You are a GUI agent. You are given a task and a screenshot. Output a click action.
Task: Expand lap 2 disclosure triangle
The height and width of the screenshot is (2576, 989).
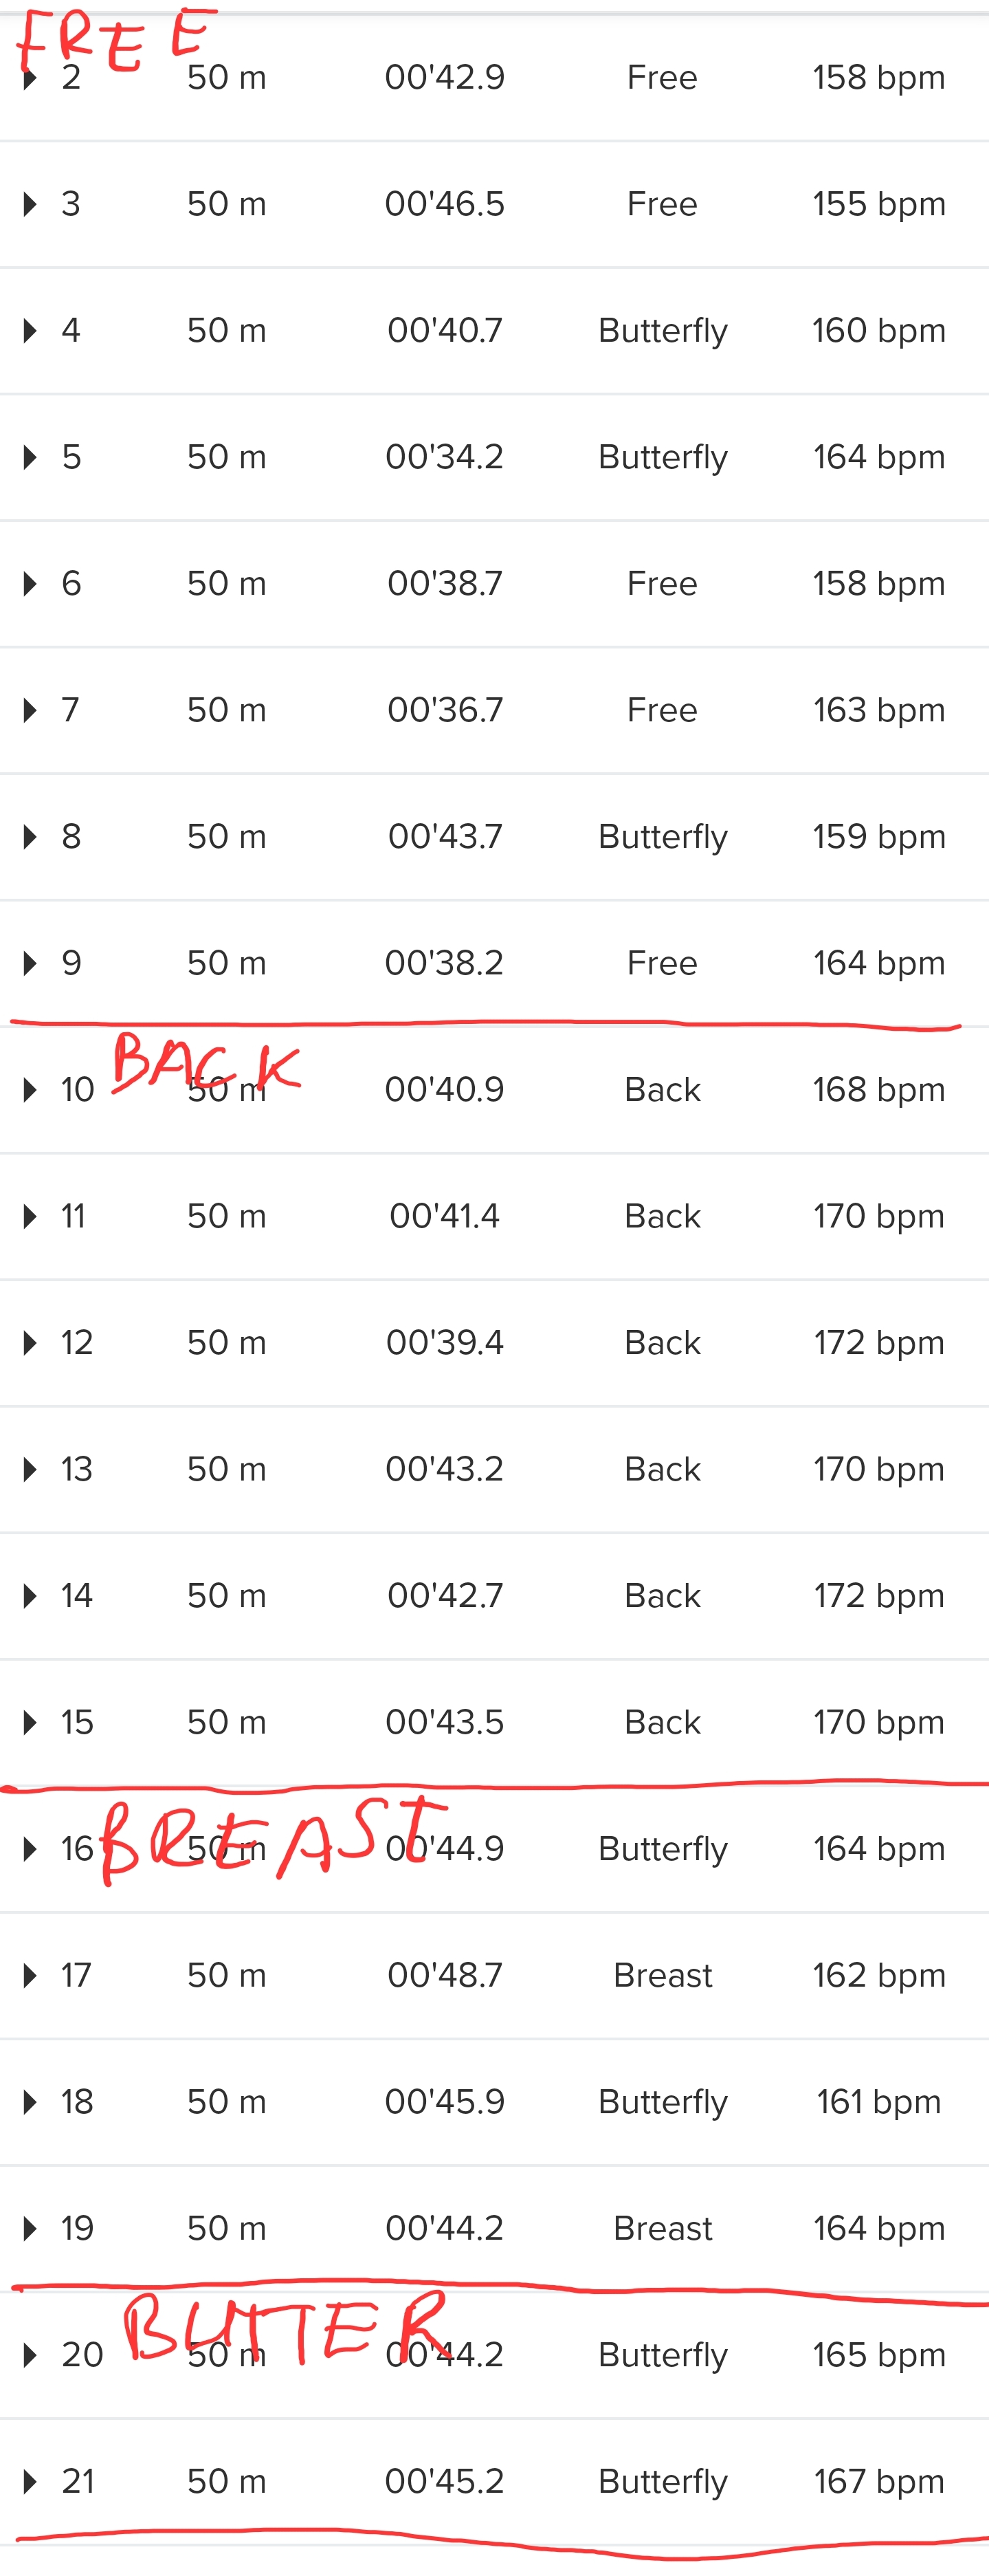tap(30, 77)
